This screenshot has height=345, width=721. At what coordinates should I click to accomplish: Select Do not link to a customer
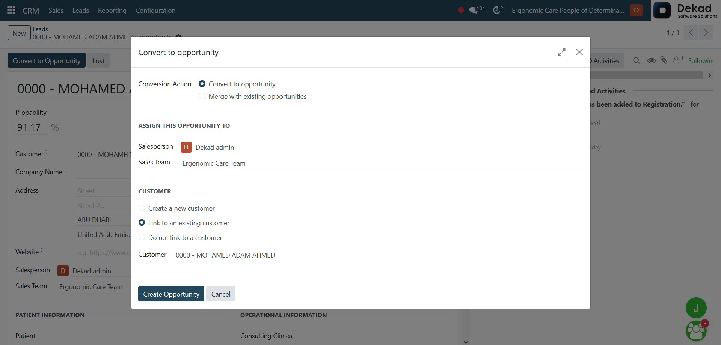coord(142,237)
